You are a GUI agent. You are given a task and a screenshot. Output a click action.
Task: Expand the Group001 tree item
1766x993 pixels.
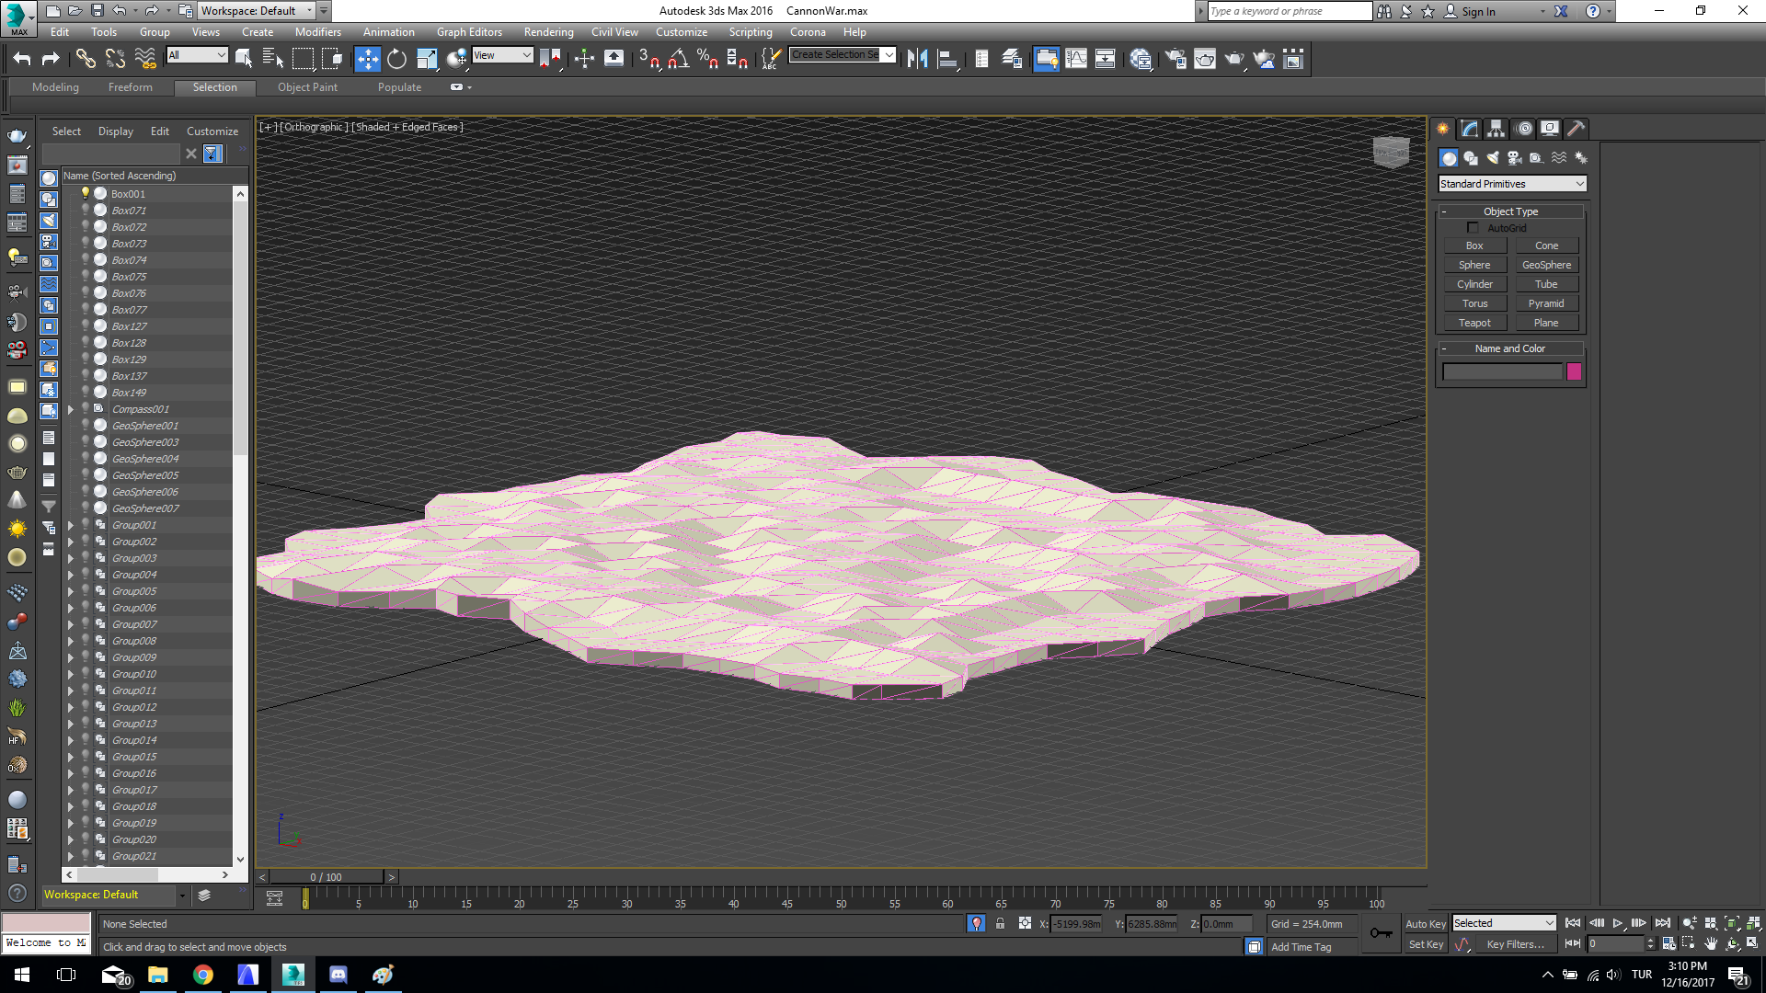(71, 525)
